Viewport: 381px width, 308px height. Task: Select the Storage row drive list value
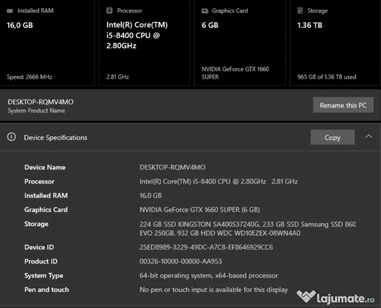pyautogui.click(x=248, y=229)
